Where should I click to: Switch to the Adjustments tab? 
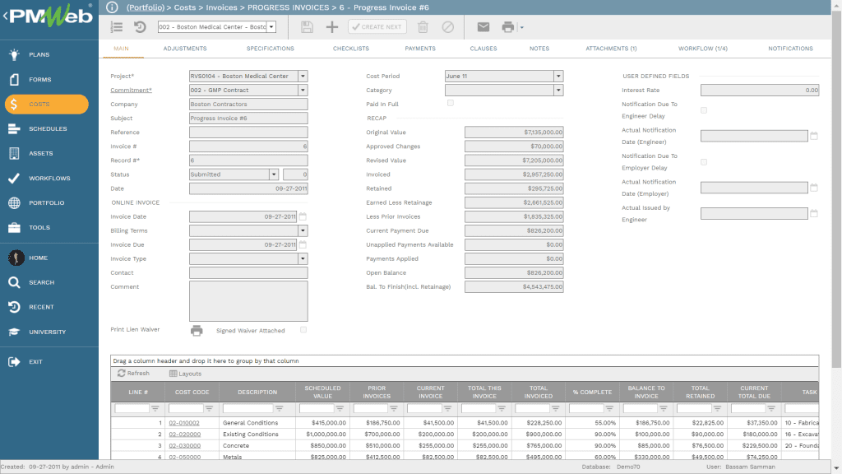click(x=185, y=49)
